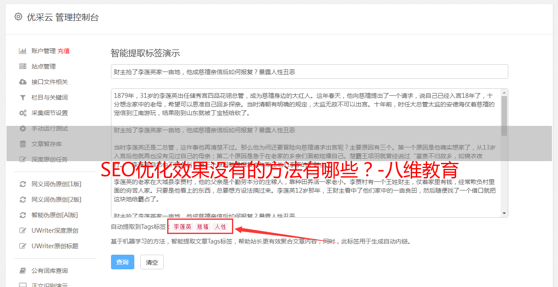Viewport: 558px width, 287px height.
Task: Click the book icon for 公有词库查询
Action: [23, 271]
